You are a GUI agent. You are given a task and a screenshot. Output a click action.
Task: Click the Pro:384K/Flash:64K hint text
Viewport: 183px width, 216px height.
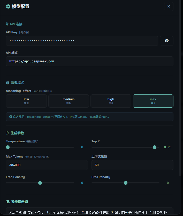37,157
